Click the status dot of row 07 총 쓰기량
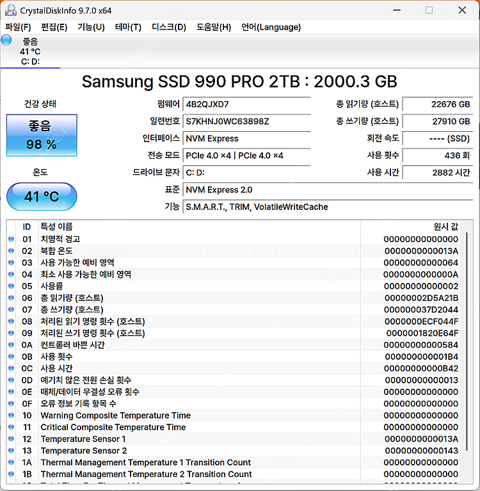Screen dimensions: 480x491 click(11, 310)
